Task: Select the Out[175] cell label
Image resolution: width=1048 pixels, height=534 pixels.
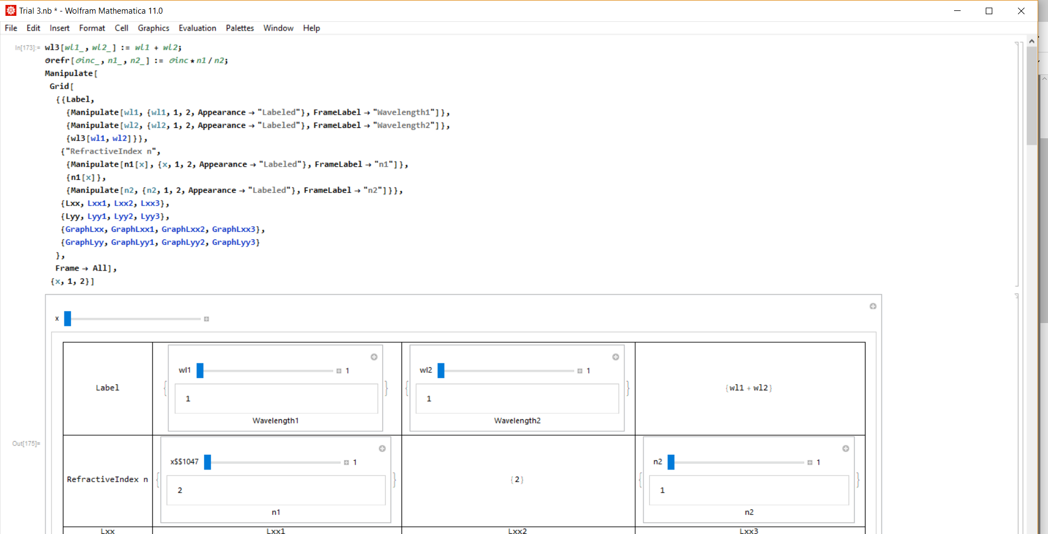Action: pyautogui.click(x=26, y=443)
